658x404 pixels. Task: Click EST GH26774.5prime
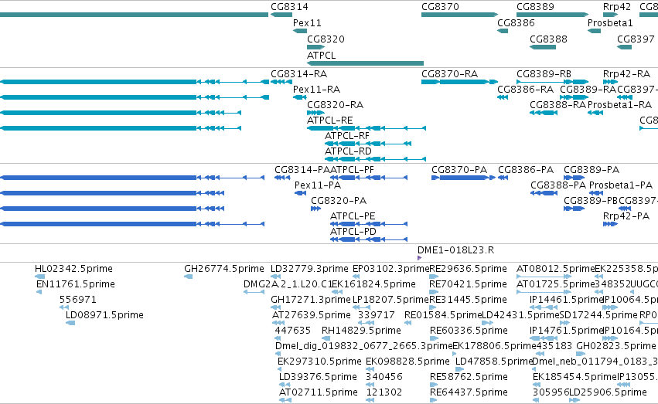[223, 269]
